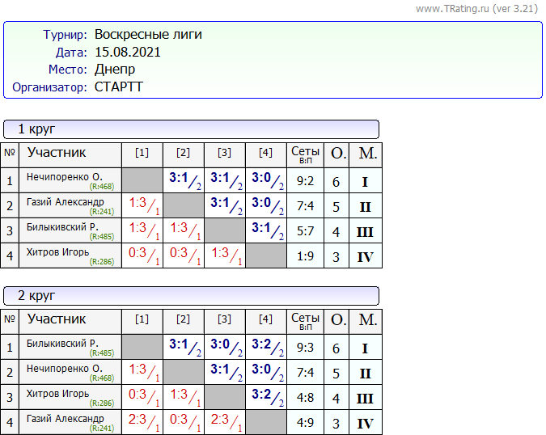Select the tournament name Воскресные лиги

point(148,35)
